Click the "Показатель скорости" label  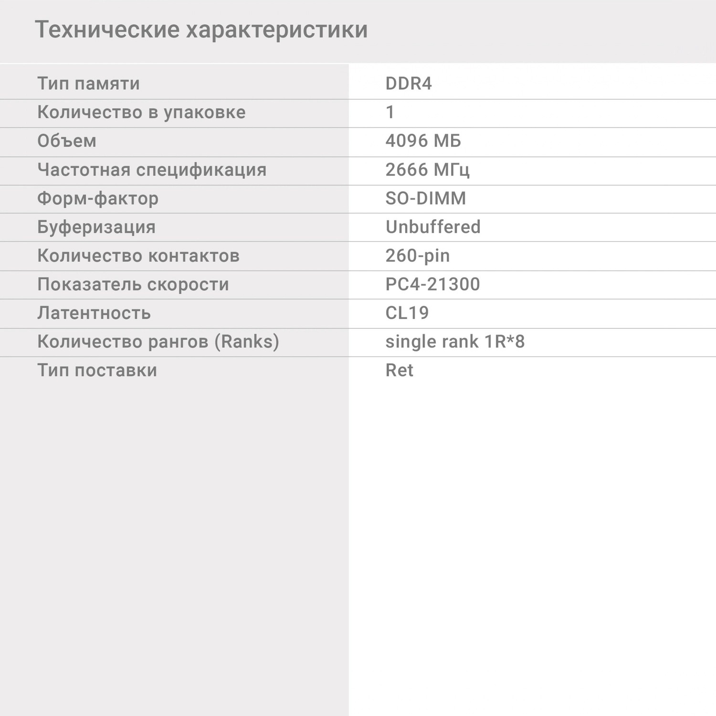point(133,284)
